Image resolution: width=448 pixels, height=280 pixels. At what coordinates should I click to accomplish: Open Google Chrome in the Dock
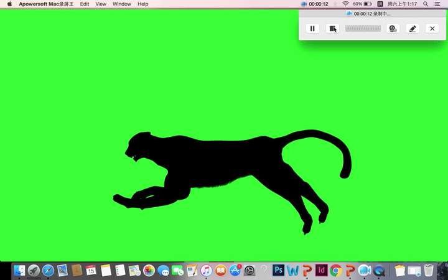tap(336, 270)
